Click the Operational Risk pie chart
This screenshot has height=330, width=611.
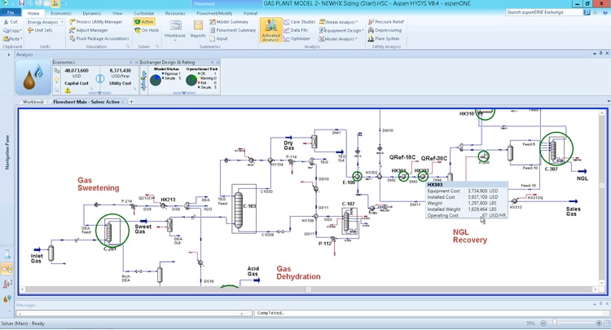coord(191,81)
